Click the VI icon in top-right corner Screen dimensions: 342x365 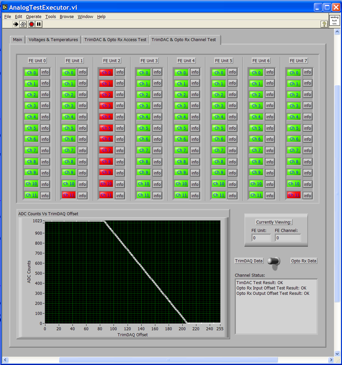pos(334,20)
